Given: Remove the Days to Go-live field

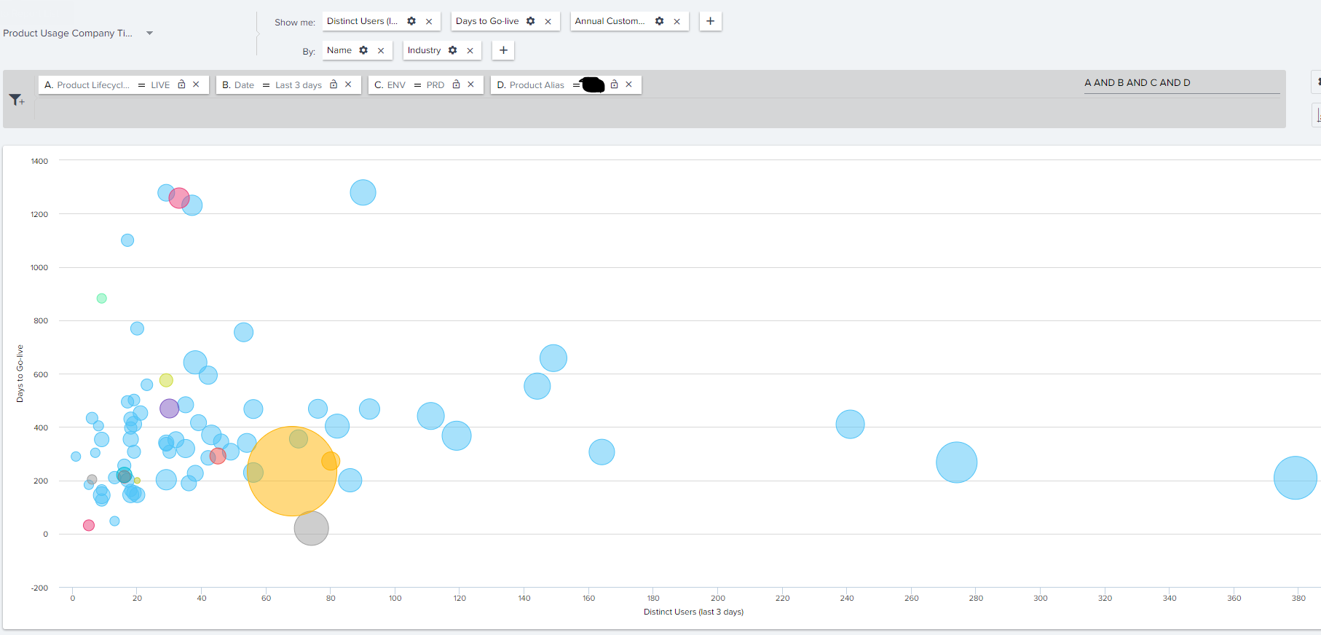Looking at the screenshot, I should tap(548, 22).
